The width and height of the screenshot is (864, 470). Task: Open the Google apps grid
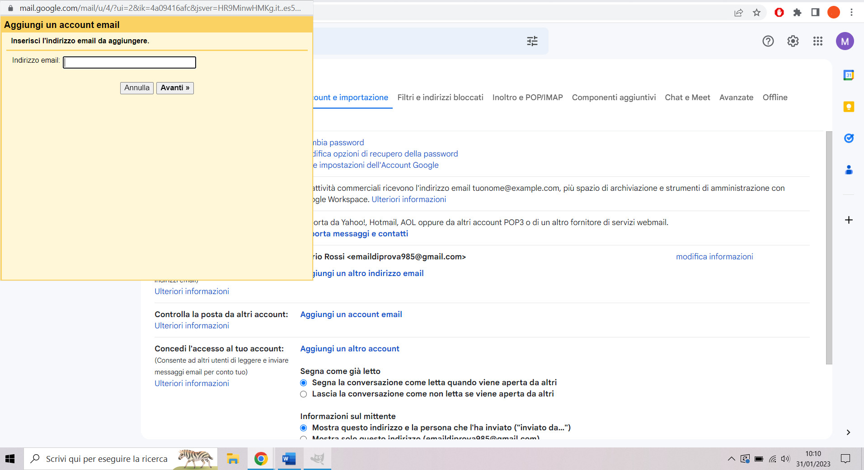tap(817, 41)
